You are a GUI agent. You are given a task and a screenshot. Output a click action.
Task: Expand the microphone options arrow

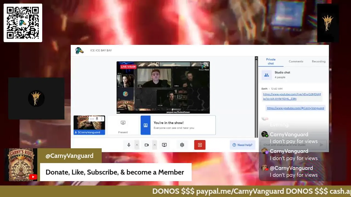pyautogui.click(x=137, y=145)
